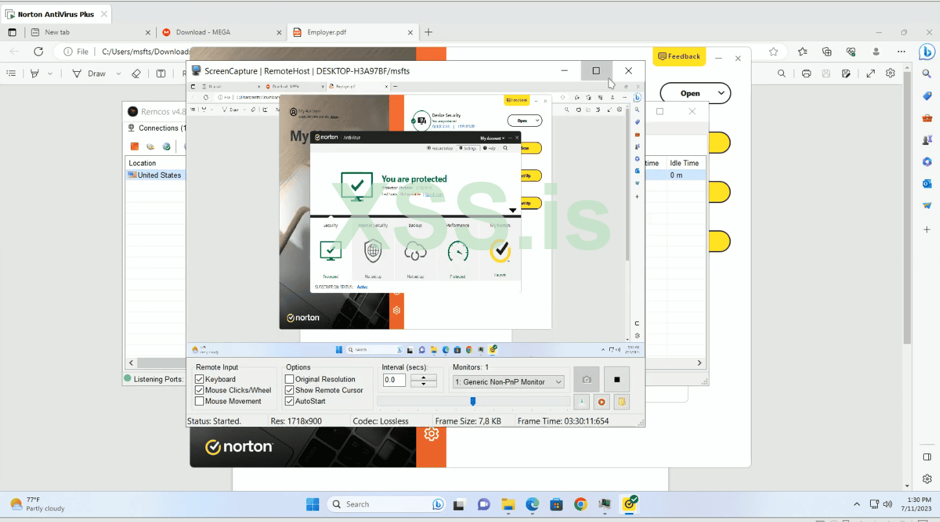Open Edge Settings and more menu
940x522 pixels.
901,52
